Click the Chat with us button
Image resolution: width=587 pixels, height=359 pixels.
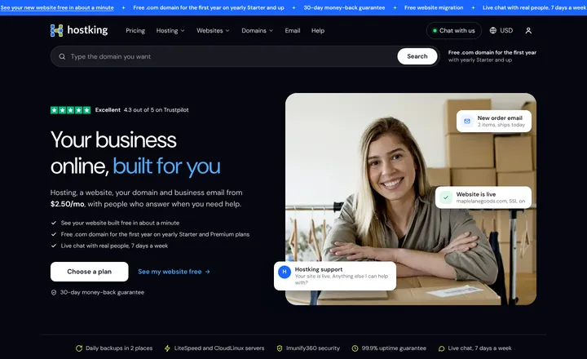click(454, 31)
